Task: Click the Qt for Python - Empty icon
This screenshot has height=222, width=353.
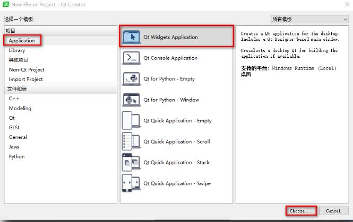Action: (132, 79)
